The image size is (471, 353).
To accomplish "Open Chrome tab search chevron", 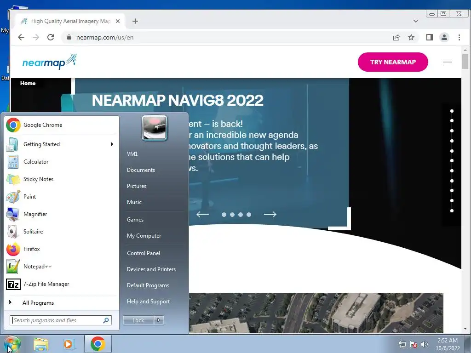I will coord(416,21).
